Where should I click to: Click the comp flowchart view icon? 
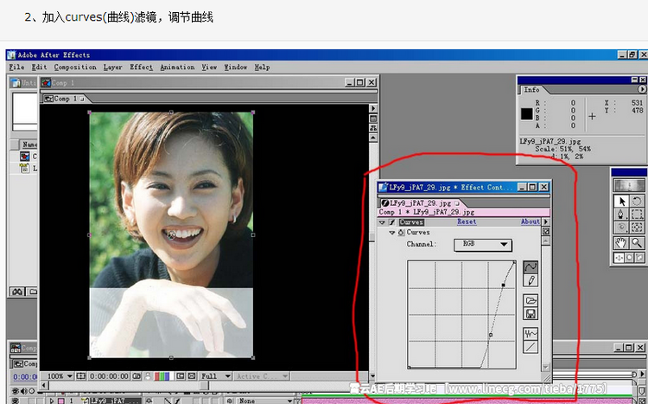373,127
